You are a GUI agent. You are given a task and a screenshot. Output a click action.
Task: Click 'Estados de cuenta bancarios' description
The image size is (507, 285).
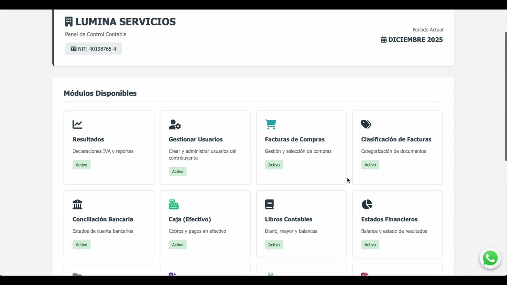[103, 231]
